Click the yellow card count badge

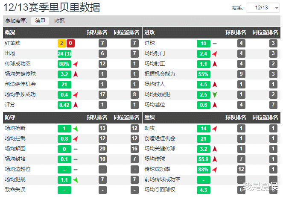pos(61,43)
